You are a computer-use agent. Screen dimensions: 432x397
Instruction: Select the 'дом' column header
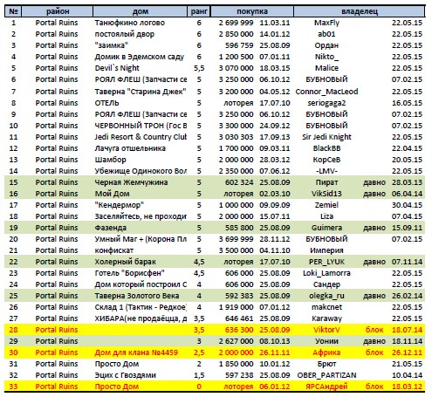(141, 11)
